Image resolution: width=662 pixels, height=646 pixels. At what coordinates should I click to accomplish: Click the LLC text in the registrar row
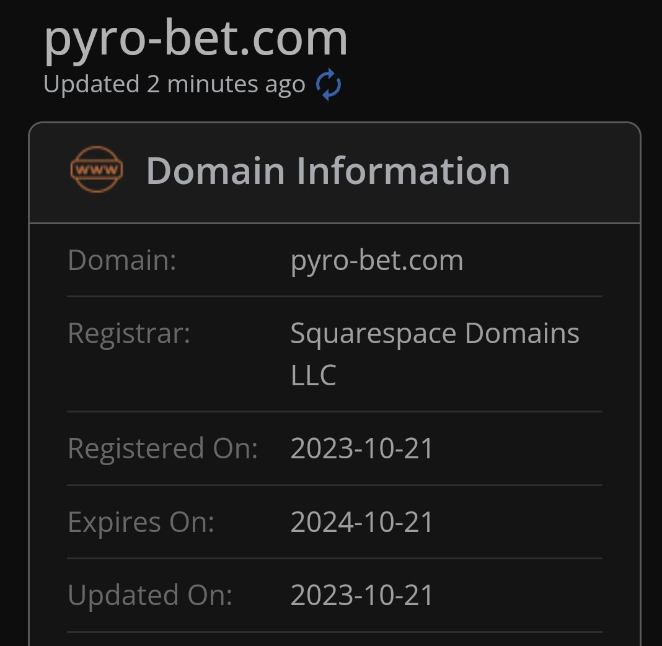[x=314, y=375]
